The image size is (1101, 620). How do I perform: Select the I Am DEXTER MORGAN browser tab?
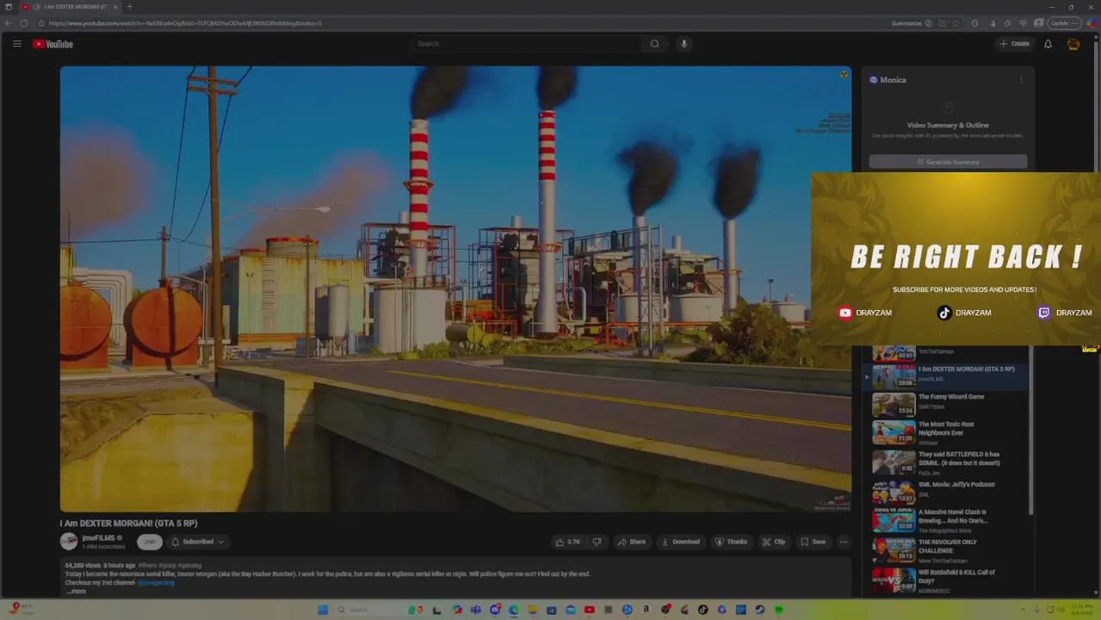tap(71, 7)
